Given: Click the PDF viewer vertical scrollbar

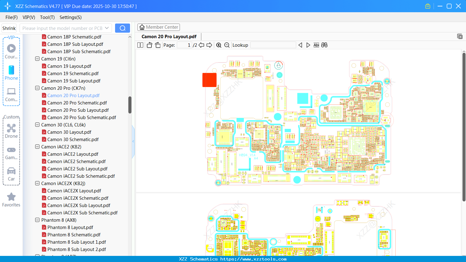Looking at the screenshot, I should pyautogui.click(x=464, y=127).
